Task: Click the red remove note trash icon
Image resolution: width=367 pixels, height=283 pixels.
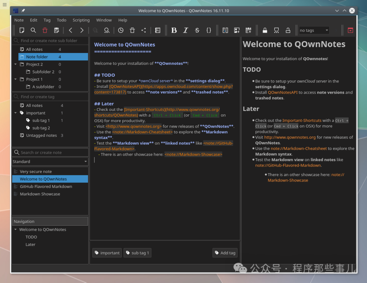Action: coord(45,30)
